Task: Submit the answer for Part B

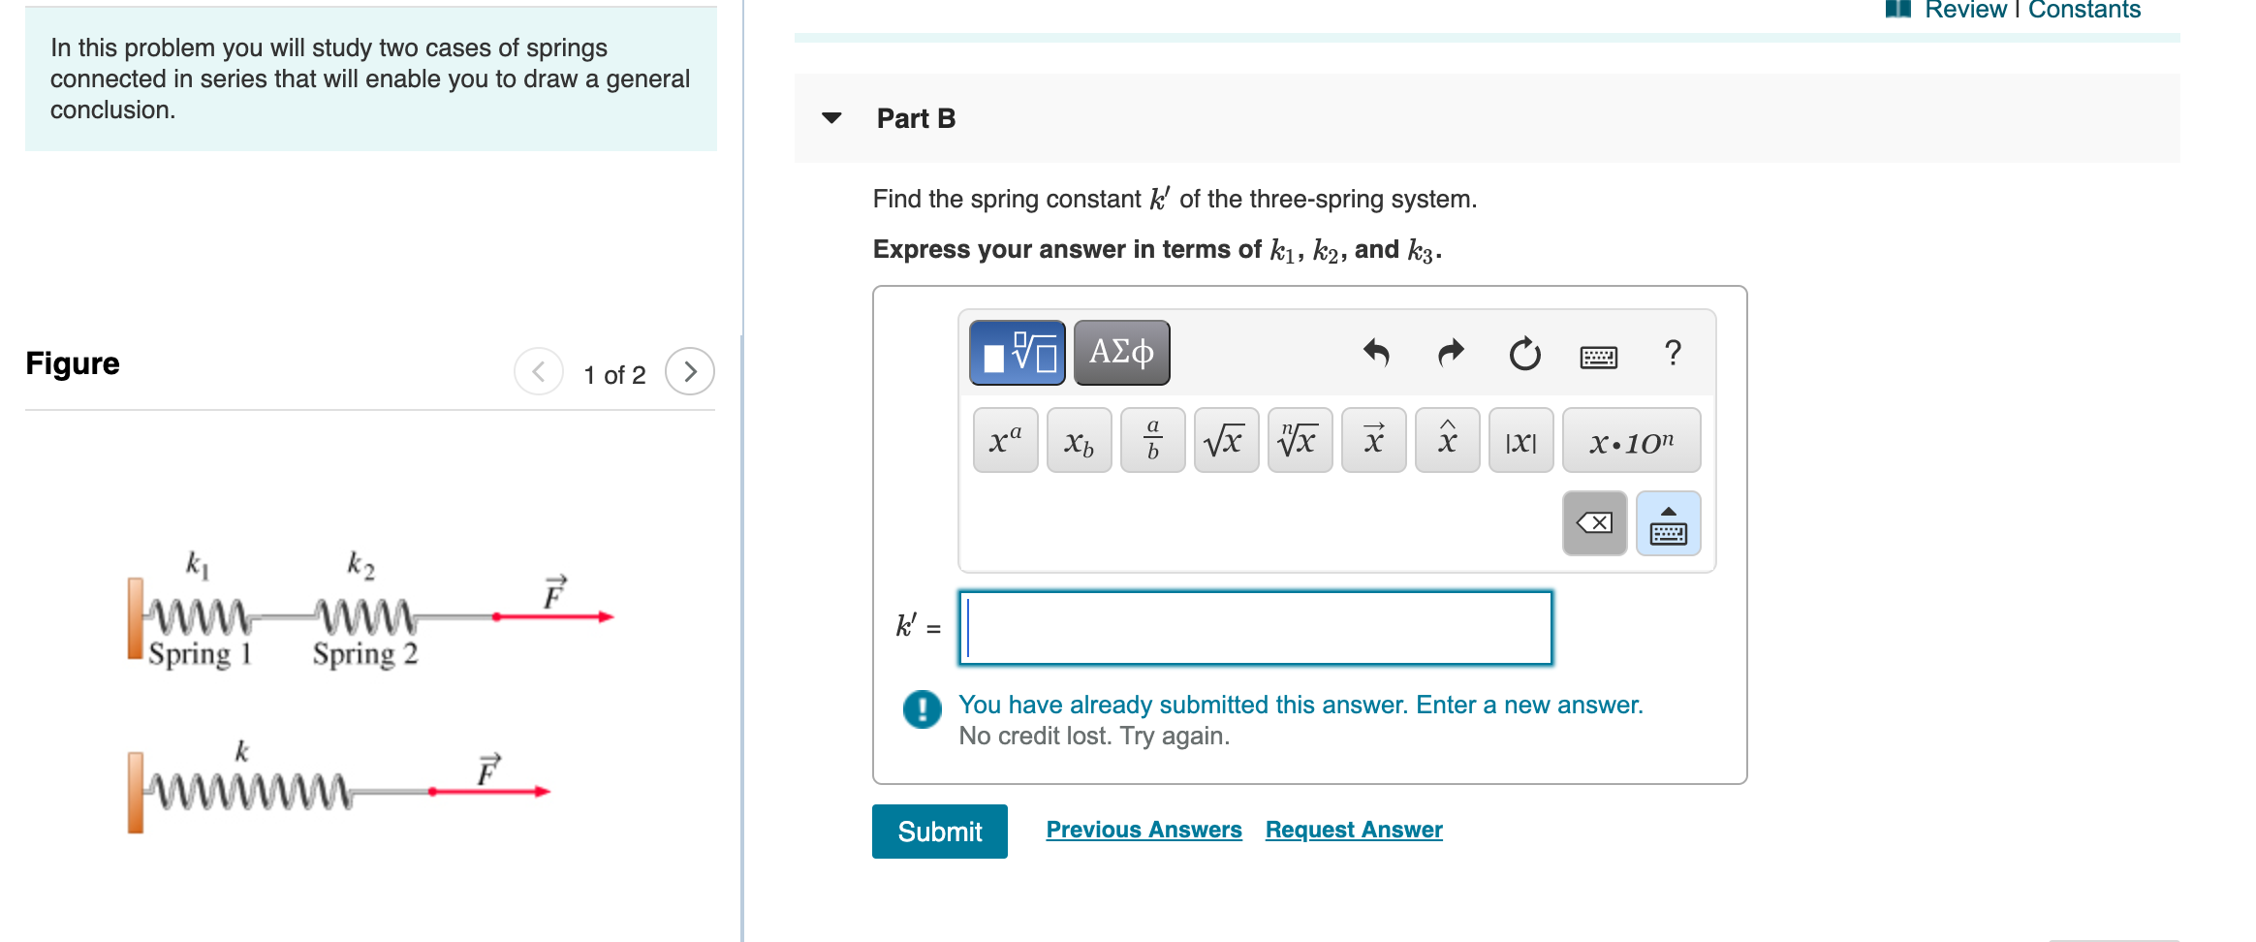Action: tap(938, 831)
